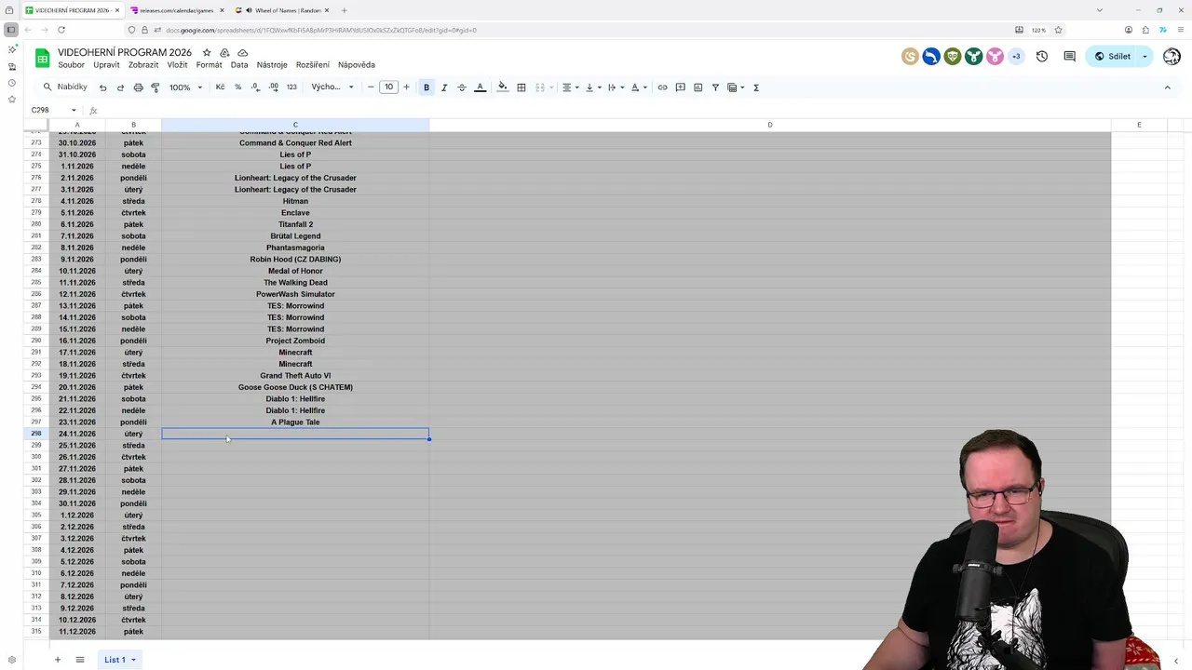
Task: Undo the last action in Sheets toolbar
Action: pyautogui.click(x=102, y=87)
